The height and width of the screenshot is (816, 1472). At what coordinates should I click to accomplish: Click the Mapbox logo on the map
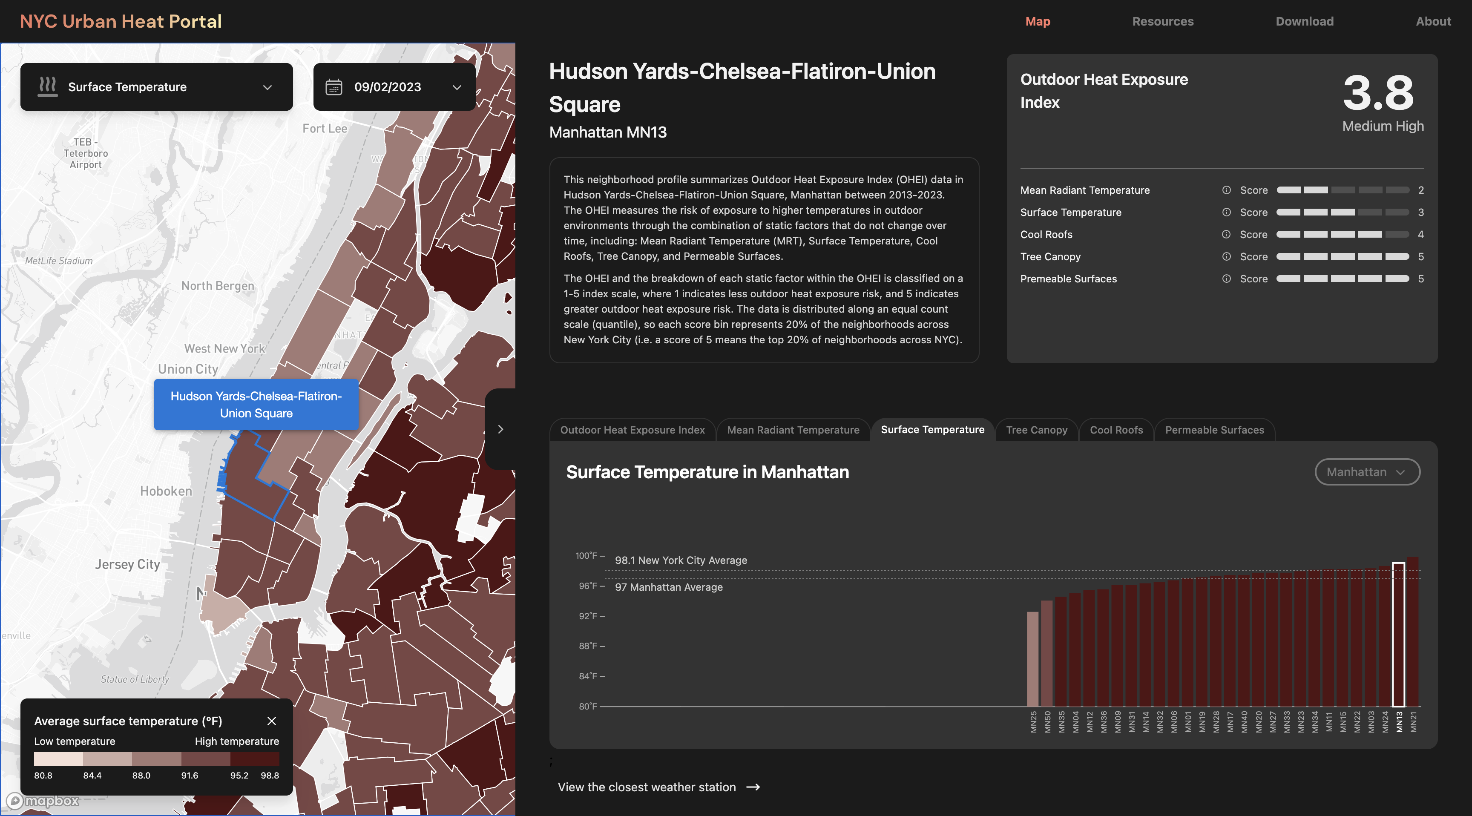[43, 801]
